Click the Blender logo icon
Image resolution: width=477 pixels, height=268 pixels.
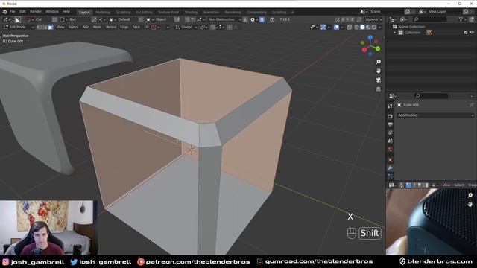tap(5, 12)
